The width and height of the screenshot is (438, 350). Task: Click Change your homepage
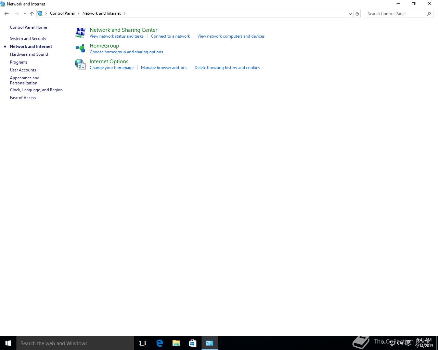[112, 68]
